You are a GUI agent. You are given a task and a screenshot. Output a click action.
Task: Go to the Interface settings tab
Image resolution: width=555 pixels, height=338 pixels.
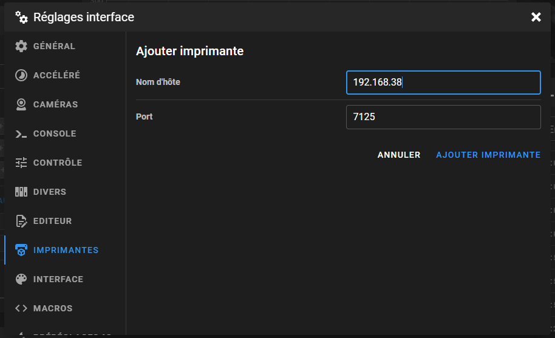coord(58,279)
